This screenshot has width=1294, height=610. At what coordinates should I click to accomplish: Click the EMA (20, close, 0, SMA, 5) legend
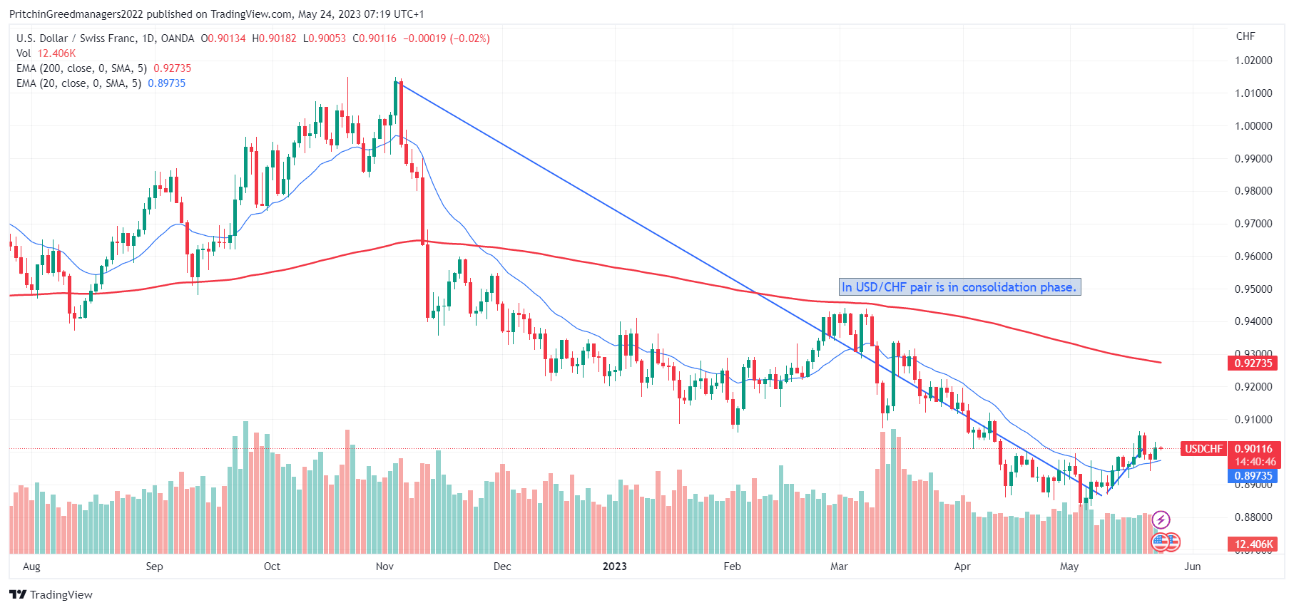tap(101, 83)
